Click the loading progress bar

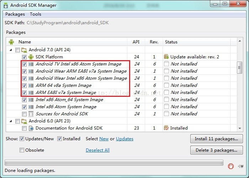pyautogui.click(x=114, y=163)
